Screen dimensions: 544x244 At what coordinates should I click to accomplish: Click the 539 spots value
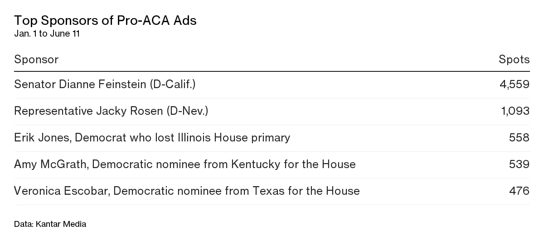(519, 164)
